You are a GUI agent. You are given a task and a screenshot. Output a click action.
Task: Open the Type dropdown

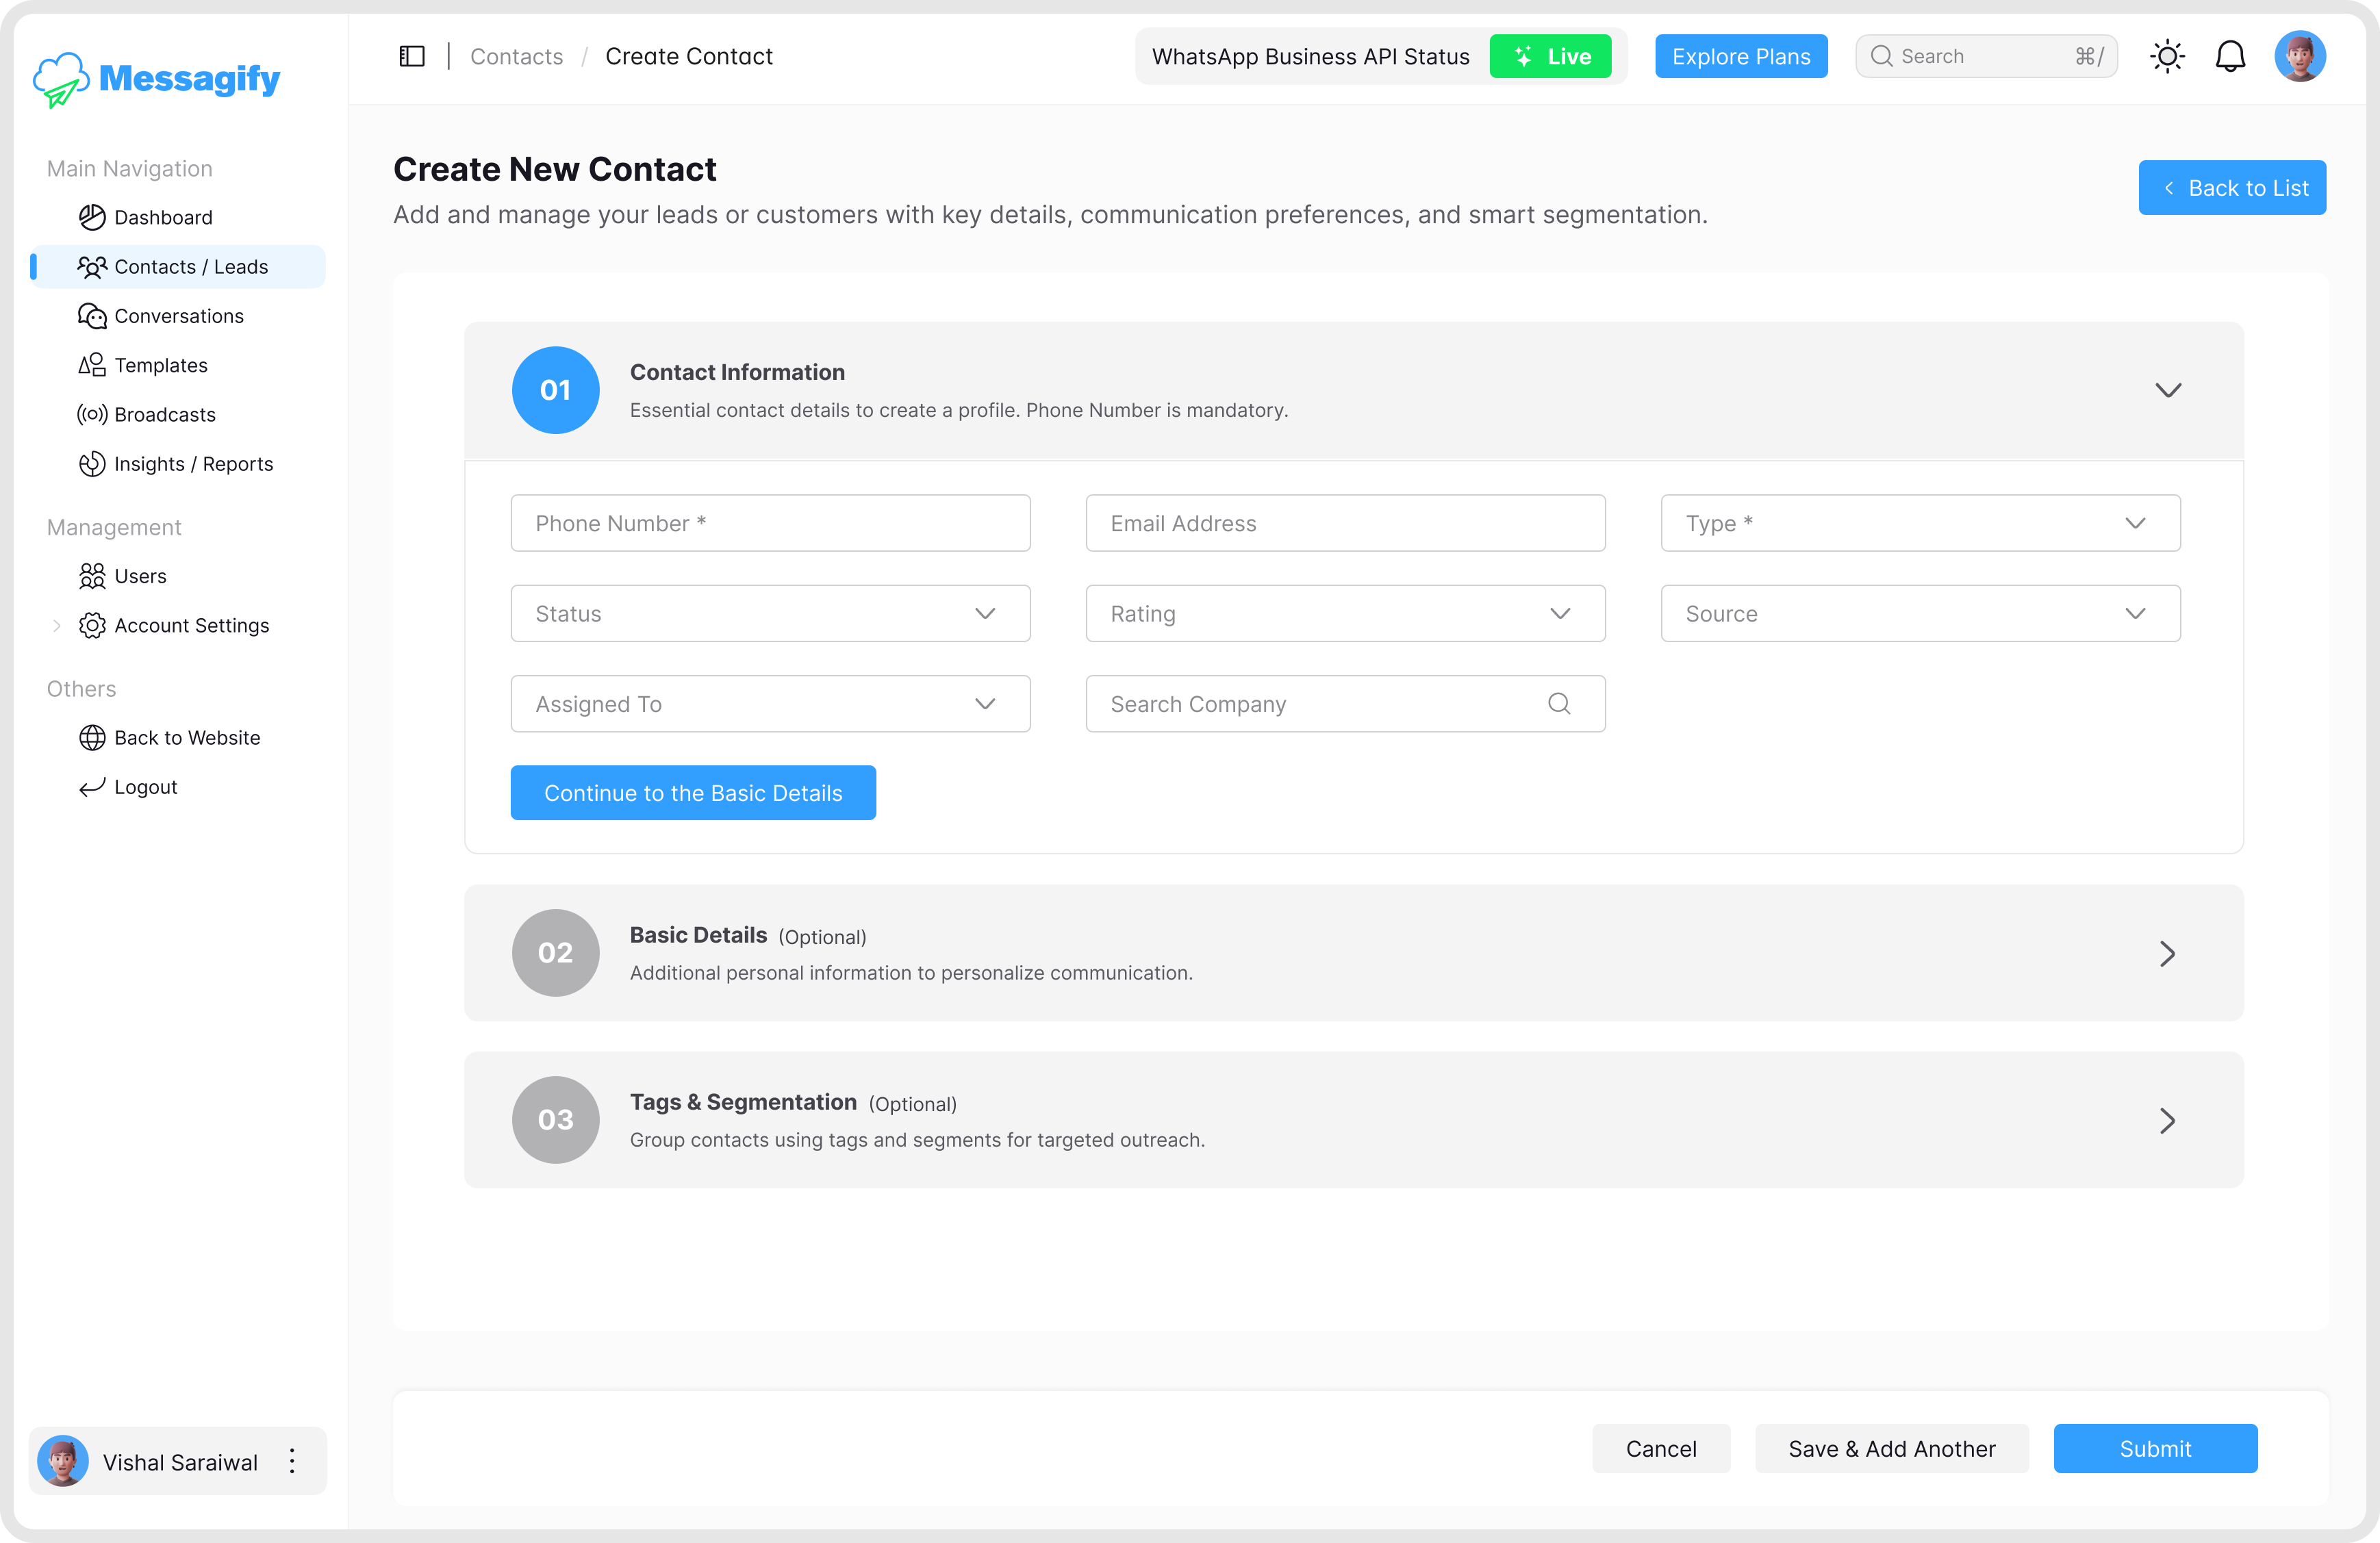(1919, 523)
